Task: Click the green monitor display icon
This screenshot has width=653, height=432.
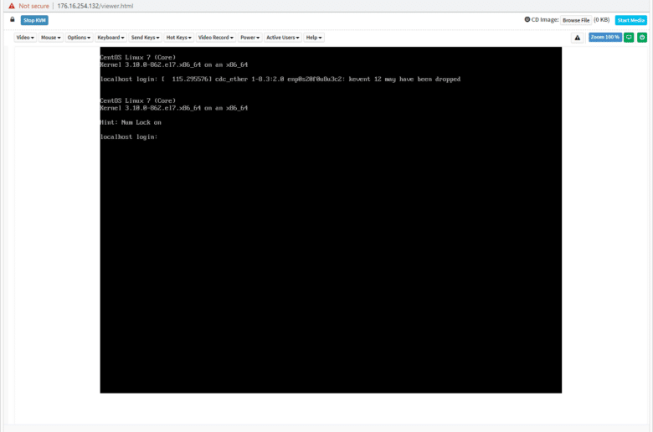Action: pos(629,38)
